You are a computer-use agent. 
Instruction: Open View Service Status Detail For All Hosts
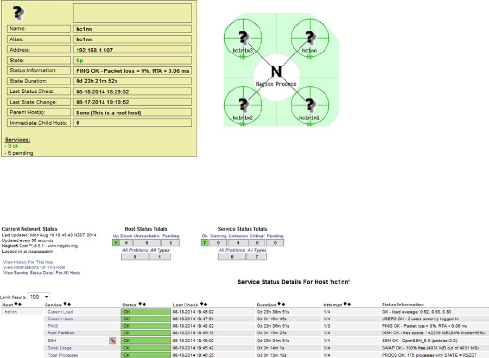[41, 273]
